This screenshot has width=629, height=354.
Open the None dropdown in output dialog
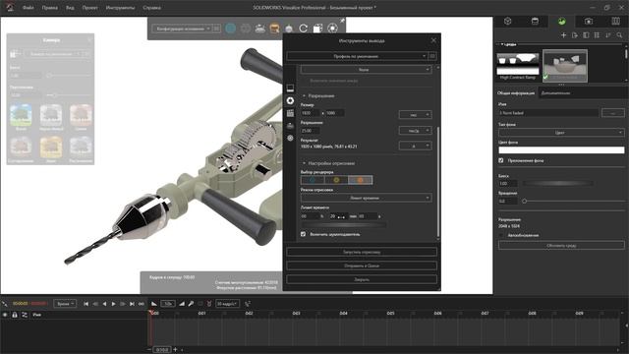pos(366,70)
